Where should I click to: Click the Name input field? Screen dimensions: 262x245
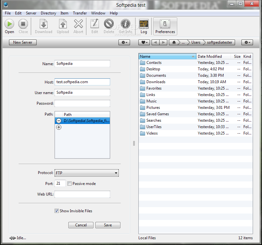[82, 64]
